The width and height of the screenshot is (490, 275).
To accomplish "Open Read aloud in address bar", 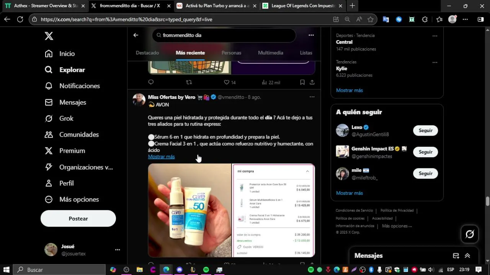I will (359, 19).
